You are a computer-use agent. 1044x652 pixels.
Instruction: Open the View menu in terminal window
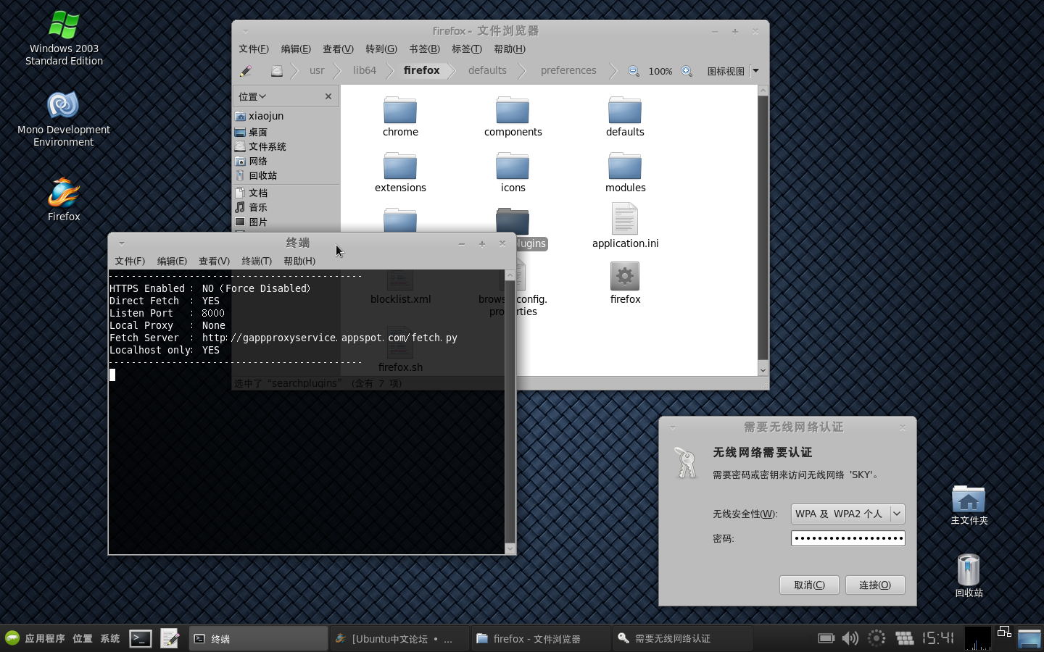click(x=214, y=261)
